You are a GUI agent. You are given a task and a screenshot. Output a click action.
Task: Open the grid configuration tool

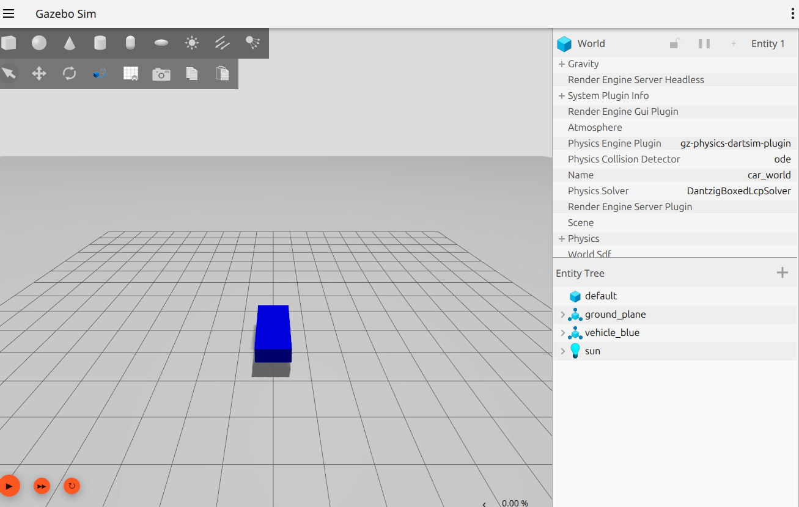click(131, 73)
